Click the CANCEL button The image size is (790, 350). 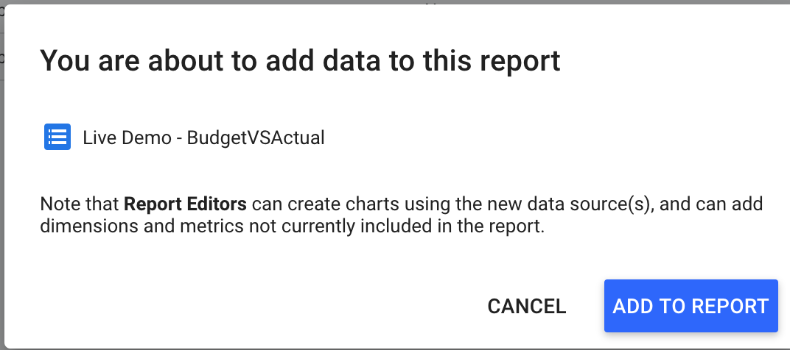[526, 306]
